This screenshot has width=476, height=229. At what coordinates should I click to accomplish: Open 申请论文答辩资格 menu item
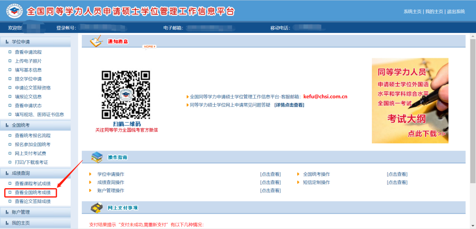[x=33, y=88]
